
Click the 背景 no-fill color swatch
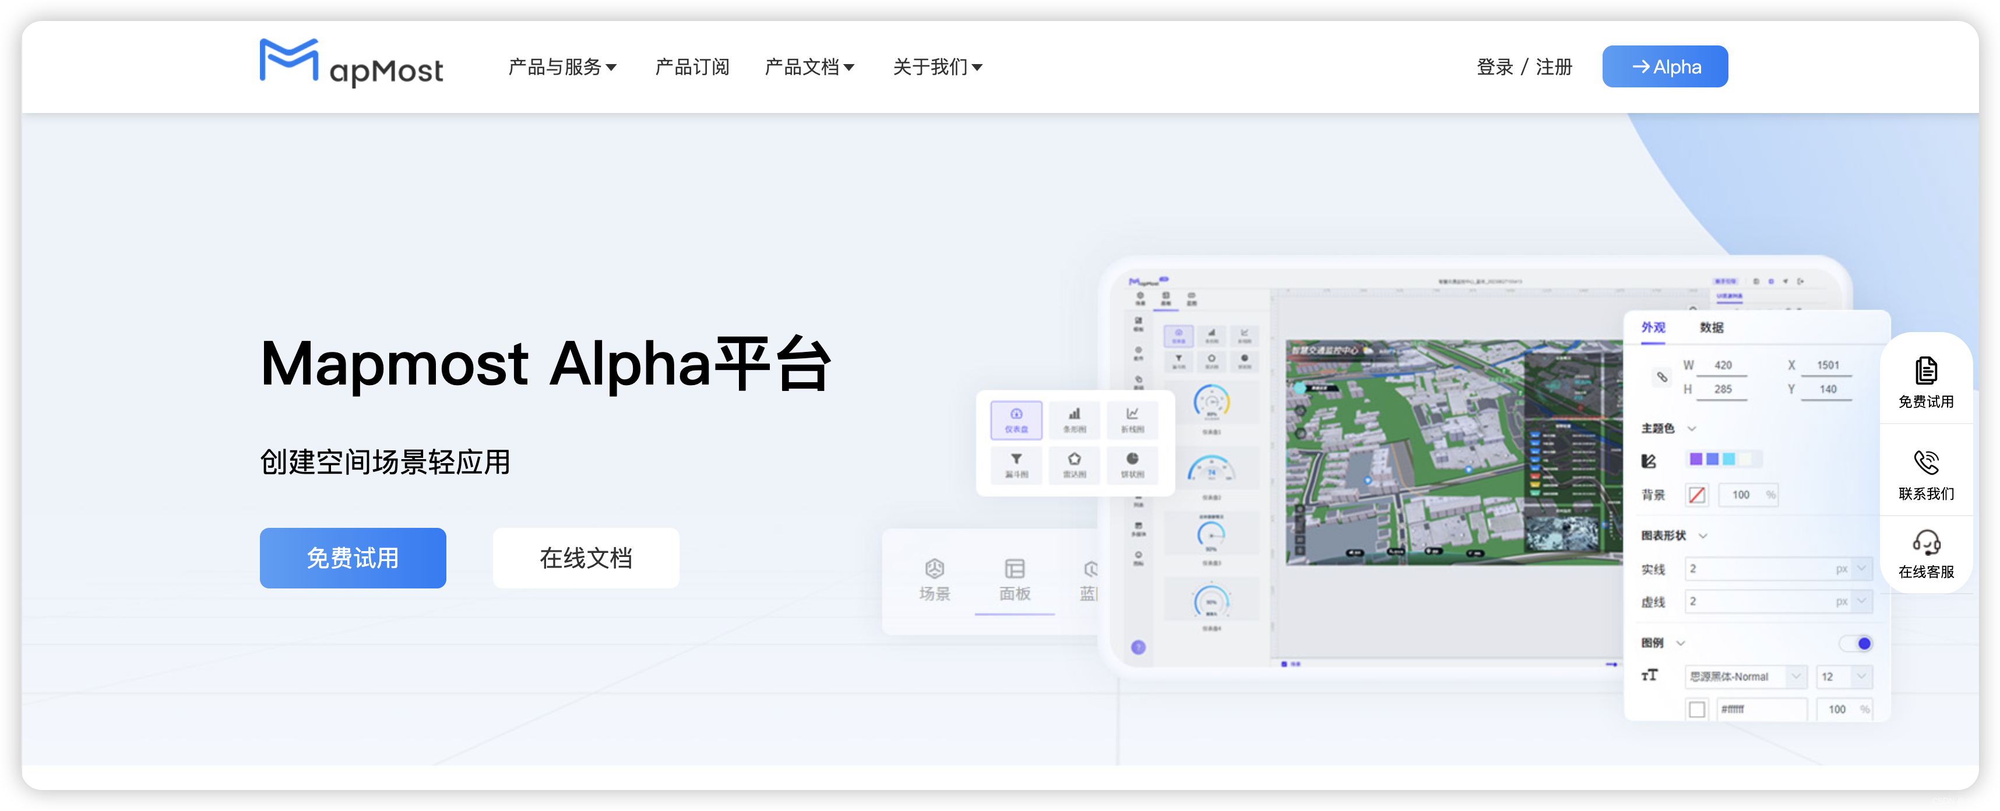tap(1697, 495)
